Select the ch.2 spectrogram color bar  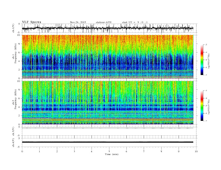[x=202, y=106]
